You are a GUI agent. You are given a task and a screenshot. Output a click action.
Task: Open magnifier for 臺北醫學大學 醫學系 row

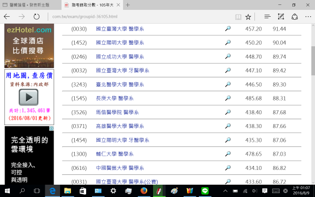[x=228, y=84]
